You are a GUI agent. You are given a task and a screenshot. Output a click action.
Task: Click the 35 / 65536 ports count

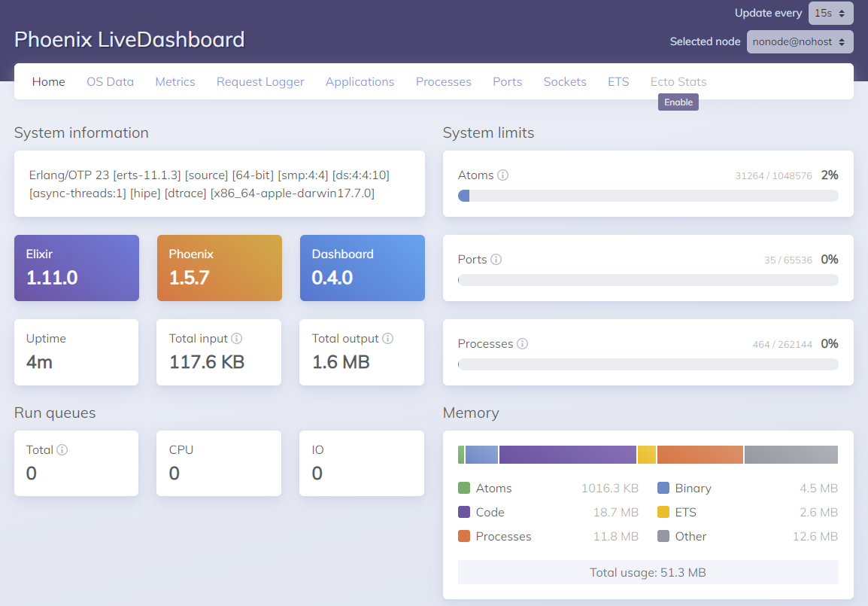click(788, 260)
